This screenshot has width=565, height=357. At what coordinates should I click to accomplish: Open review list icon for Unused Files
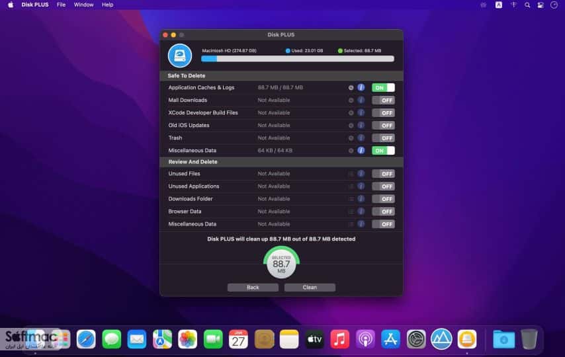(x=351, y=174)
